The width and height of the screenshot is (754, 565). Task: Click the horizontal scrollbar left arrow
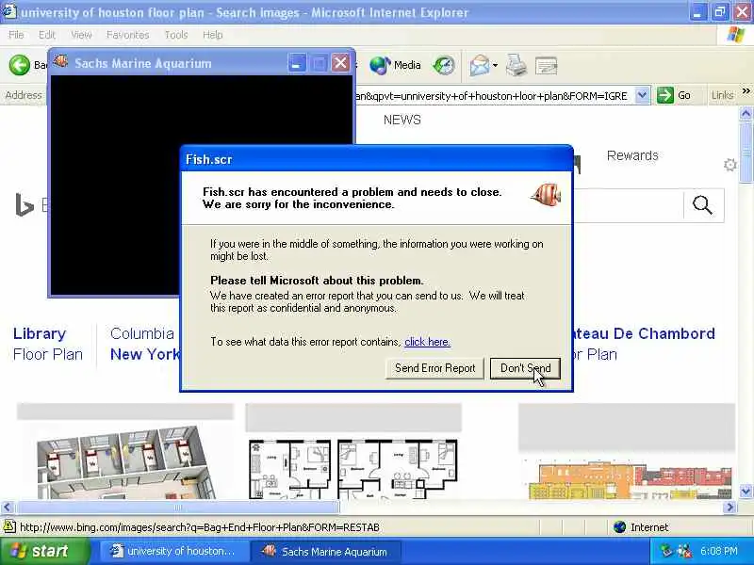8,507
